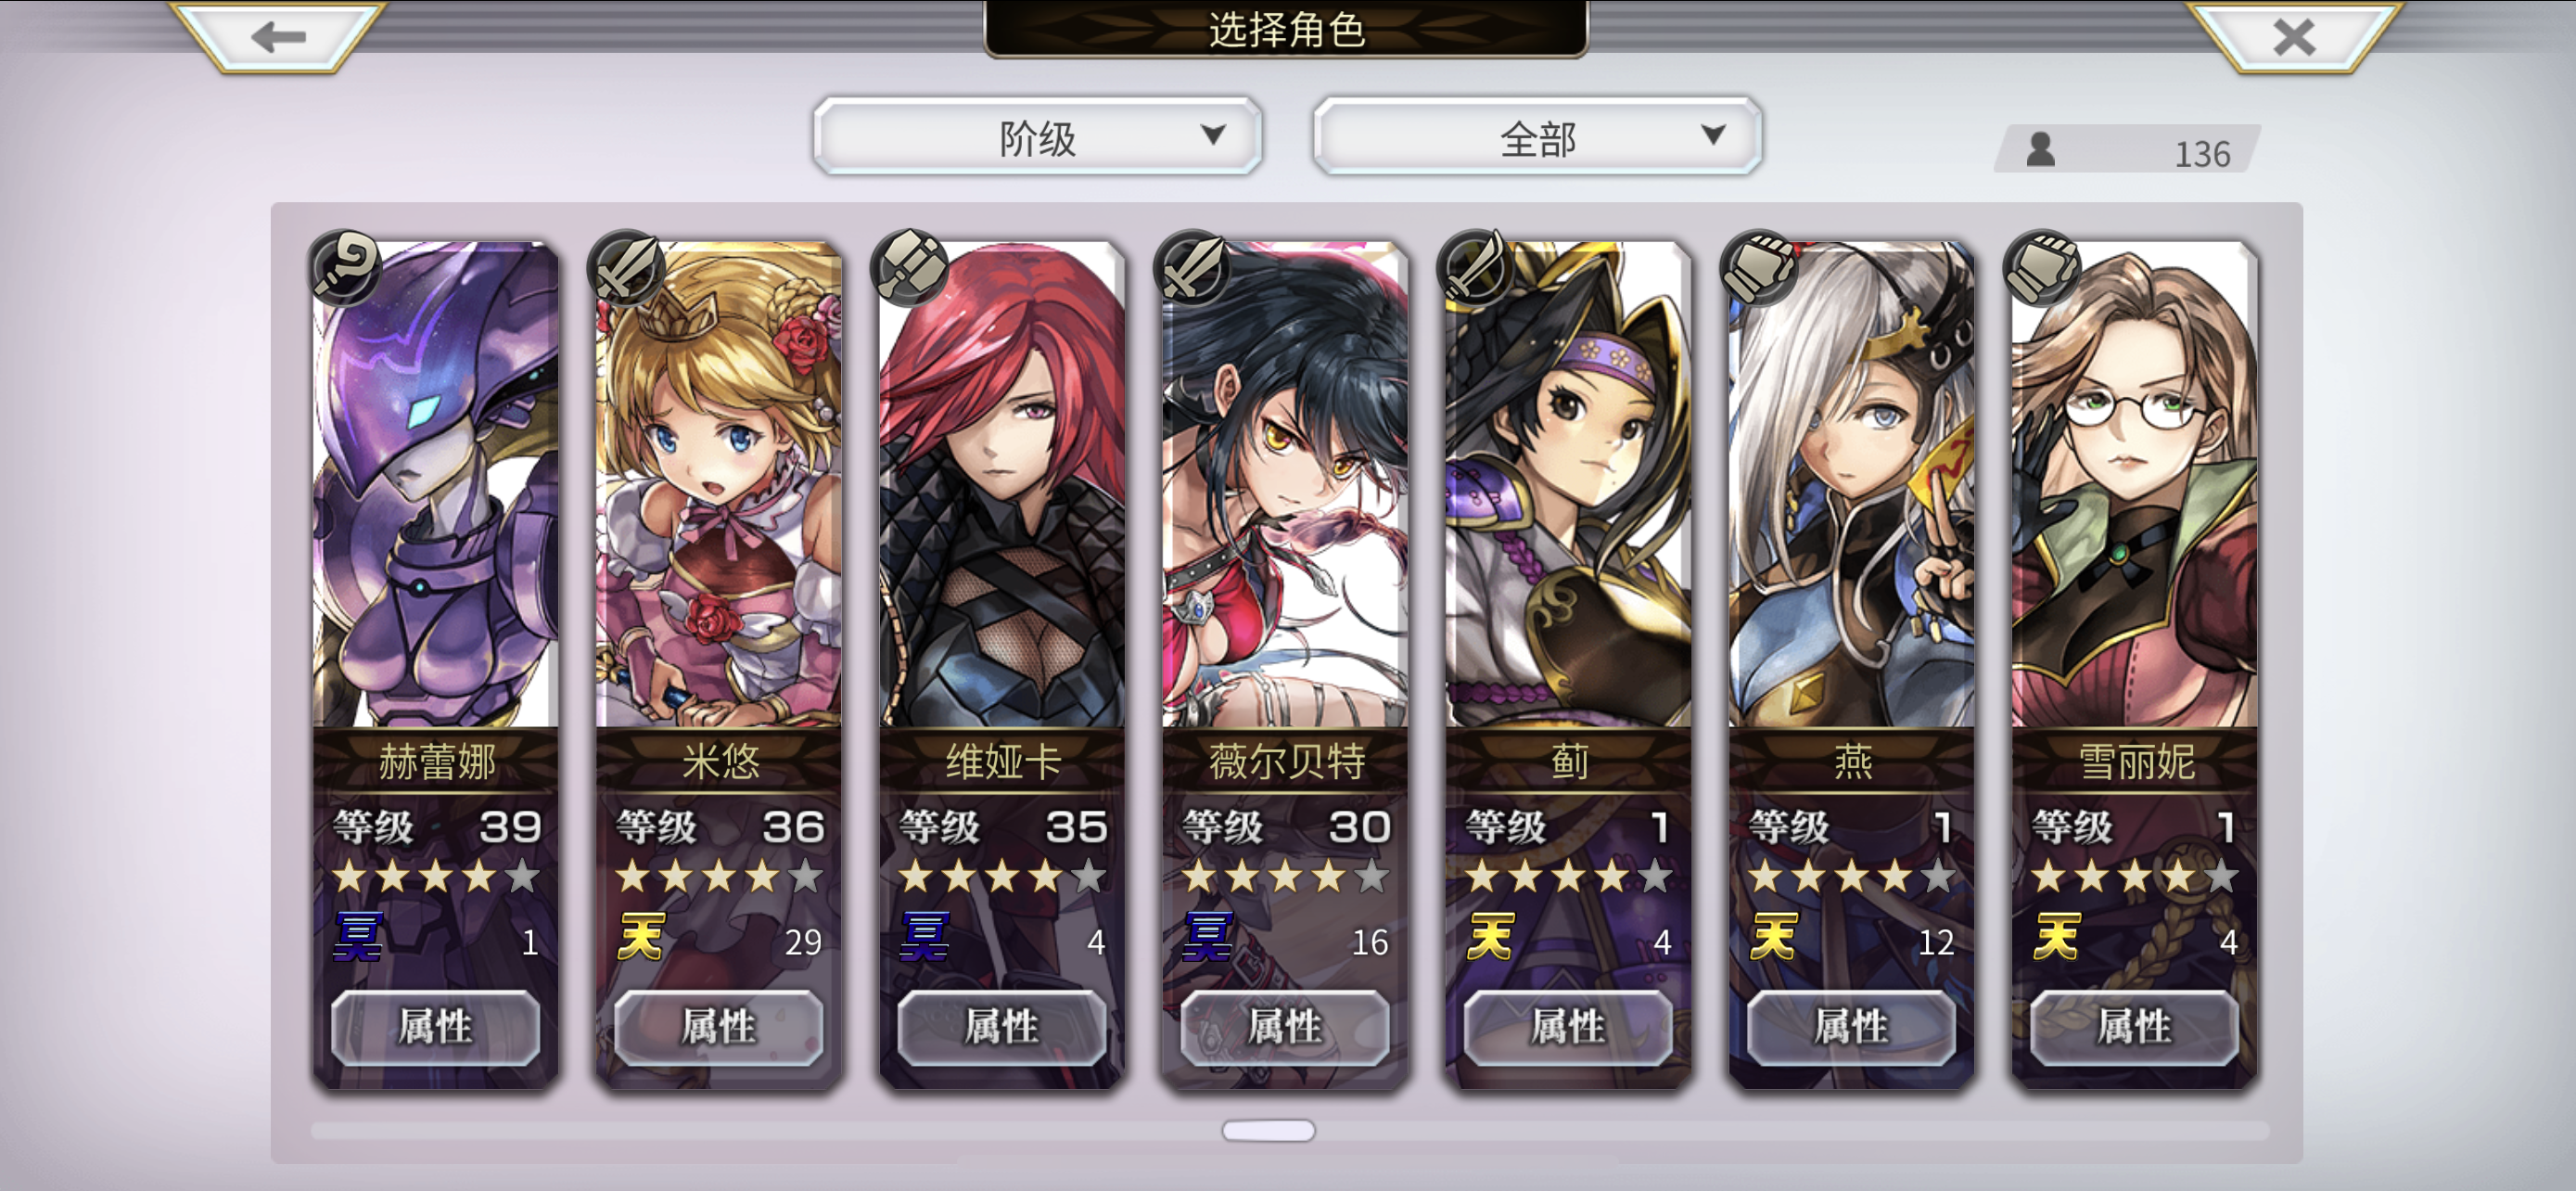Image resolution: width=2576 pixels, height=1191 pixels.
Task: Select the 维娅卡 character portrait
Action: 1002,485
